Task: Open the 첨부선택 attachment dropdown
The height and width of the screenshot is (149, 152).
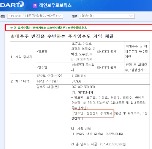Action: click(x=107, y=16)
